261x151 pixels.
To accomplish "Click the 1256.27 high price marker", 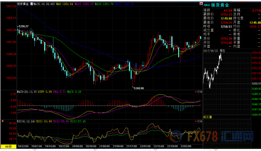I will 23,26.
